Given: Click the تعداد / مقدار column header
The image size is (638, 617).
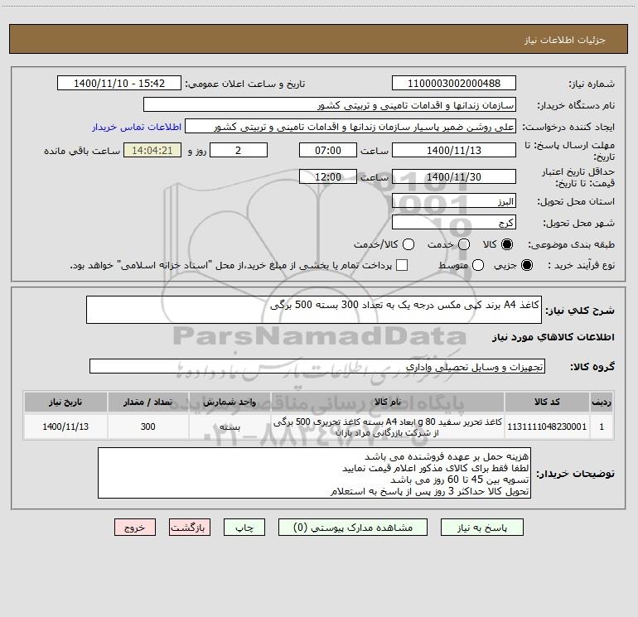Looking at the screenshot, I should (x=148, y=402).
